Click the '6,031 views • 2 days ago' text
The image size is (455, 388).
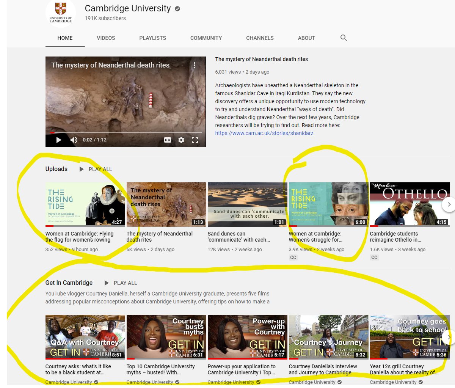(242, 72)
